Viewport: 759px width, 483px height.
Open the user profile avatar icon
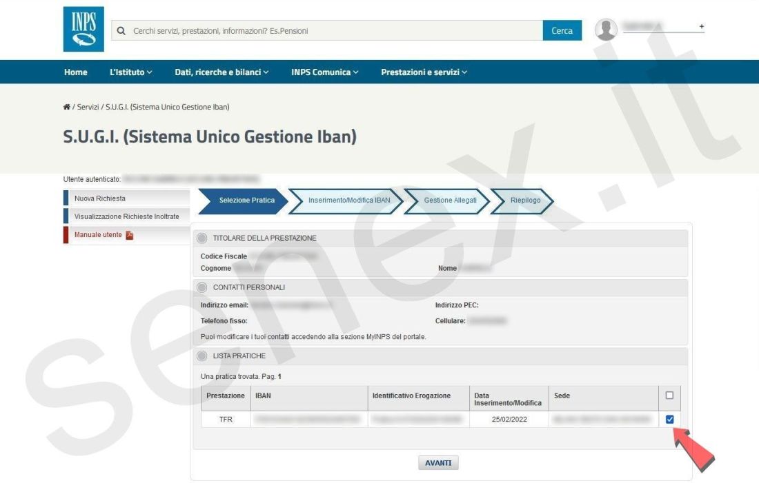pyautogui.click(x=606, y=30)
